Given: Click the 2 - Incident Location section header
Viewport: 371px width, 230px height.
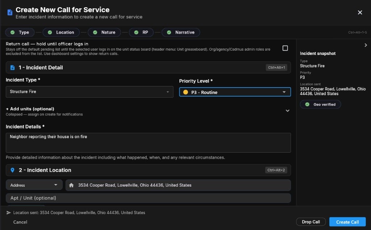Looking at the screenshot, I should tap(148, 170).
